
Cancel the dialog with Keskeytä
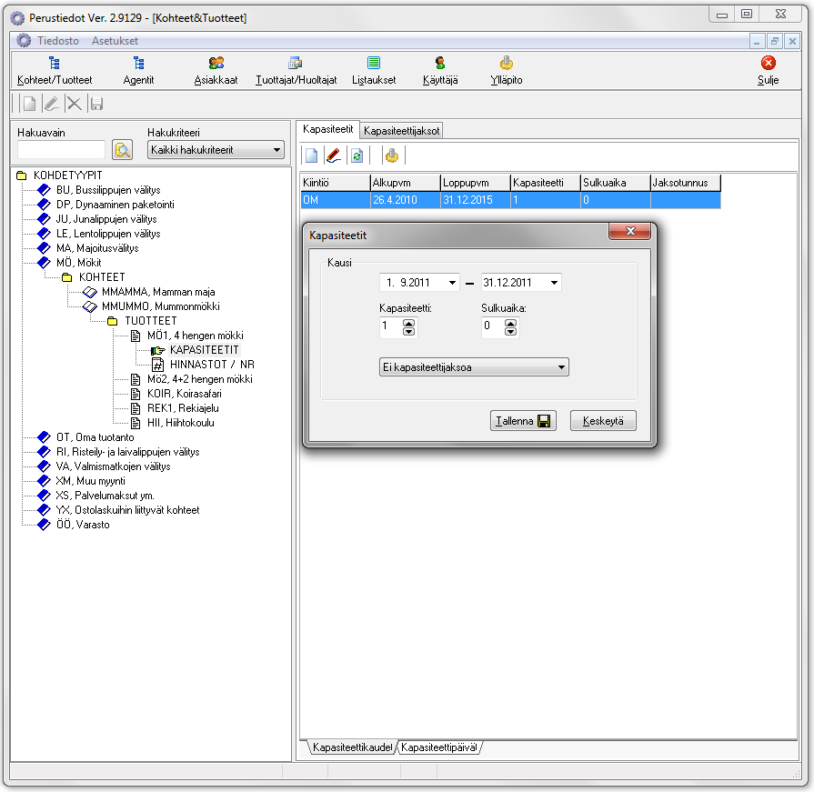click(x=603, y=421)
